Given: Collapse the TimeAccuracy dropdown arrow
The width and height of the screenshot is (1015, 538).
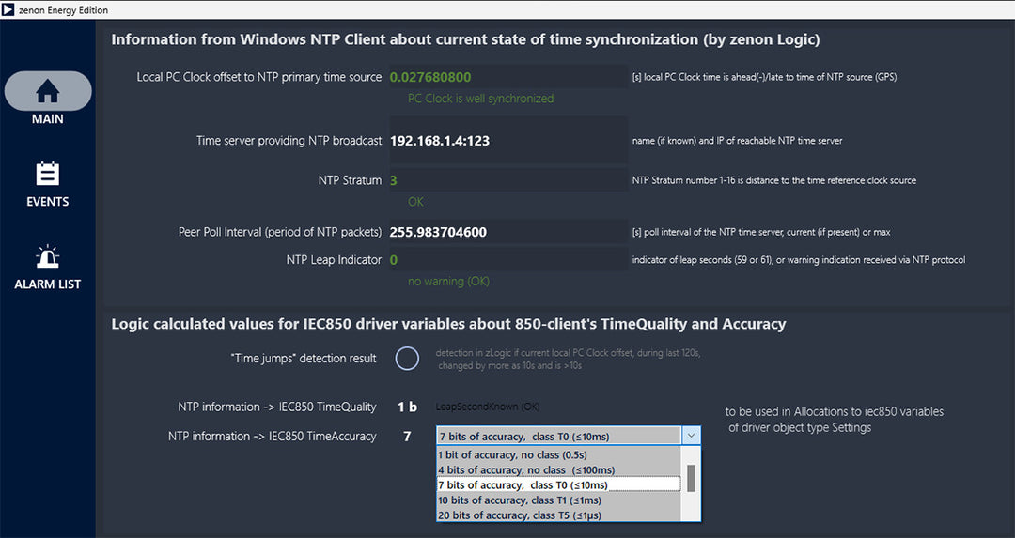Looking at the screenshot, I should click(x=692, y=436).
